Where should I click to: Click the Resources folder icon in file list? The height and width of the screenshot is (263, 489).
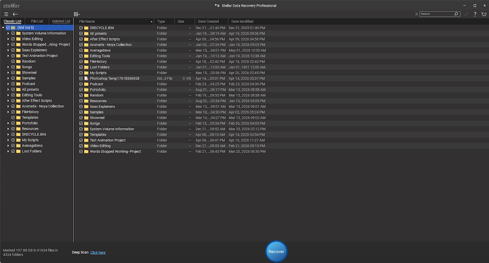point(86,101)
